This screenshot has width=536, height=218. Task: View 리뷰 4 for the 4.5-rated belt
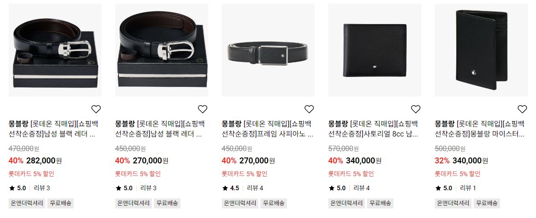255,188
